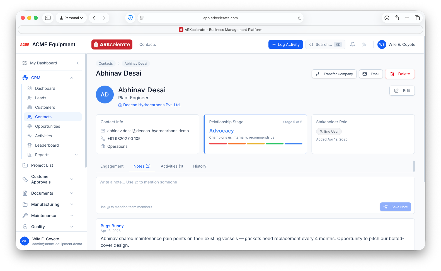Click the AD contact avatar
Image resolution: width=441 pixels, height=271 pixels.
pos(105,95)
